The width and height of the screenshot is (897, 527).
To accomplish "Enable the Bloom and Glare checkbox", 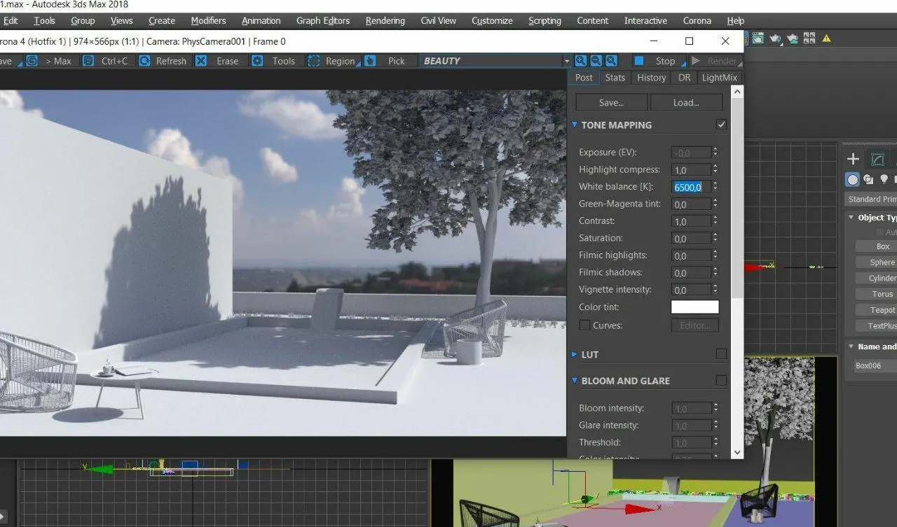I will tap(721, 381).
